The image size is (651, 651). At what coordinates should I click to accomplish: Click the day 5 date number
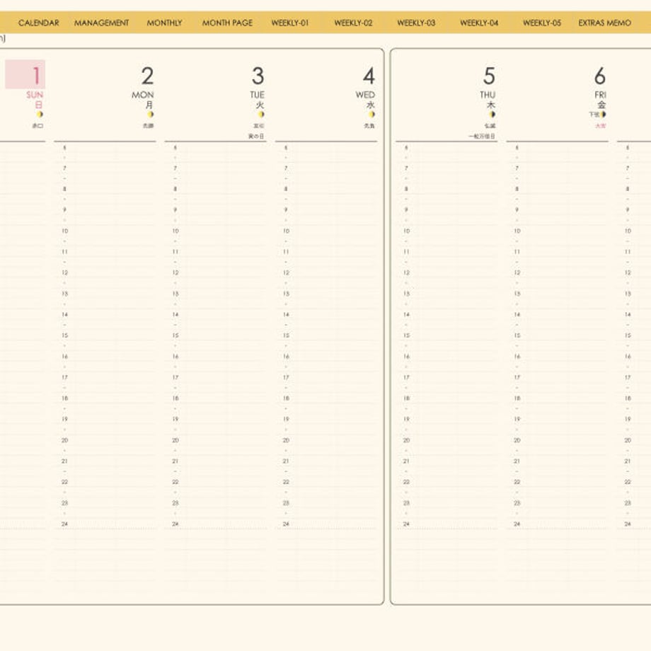click(x=489, y=76)
